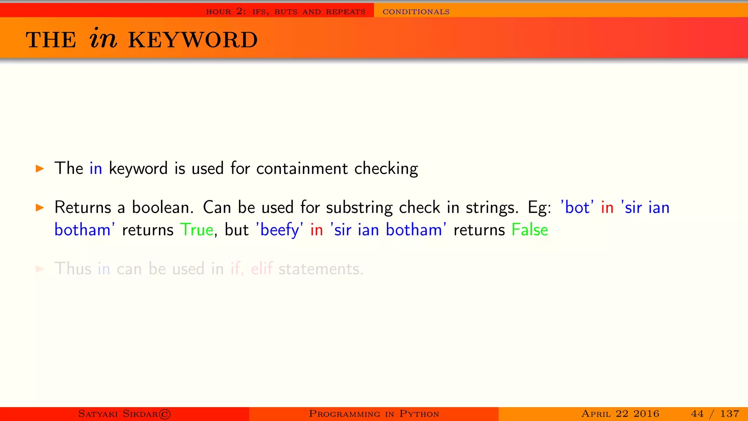Click the date 'April 22 2016' in the footer
The height and width of the screenshot is (421, 748).
coord(620,414)
